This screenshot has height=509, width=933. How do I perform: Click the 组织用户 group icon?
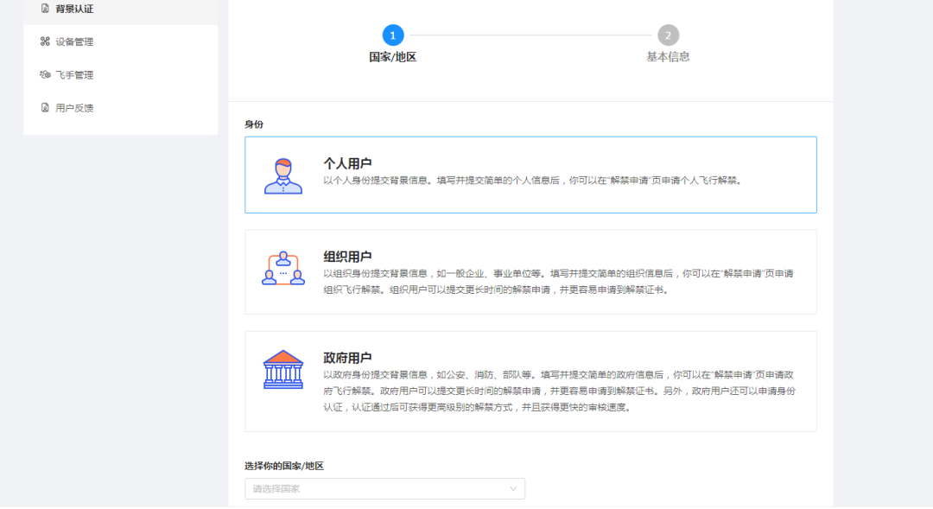(x=283, y=269)
